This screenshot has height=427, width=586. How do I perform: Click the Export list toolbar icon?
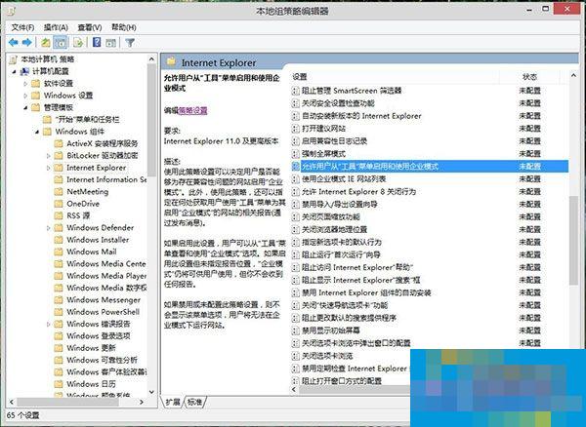78,43
